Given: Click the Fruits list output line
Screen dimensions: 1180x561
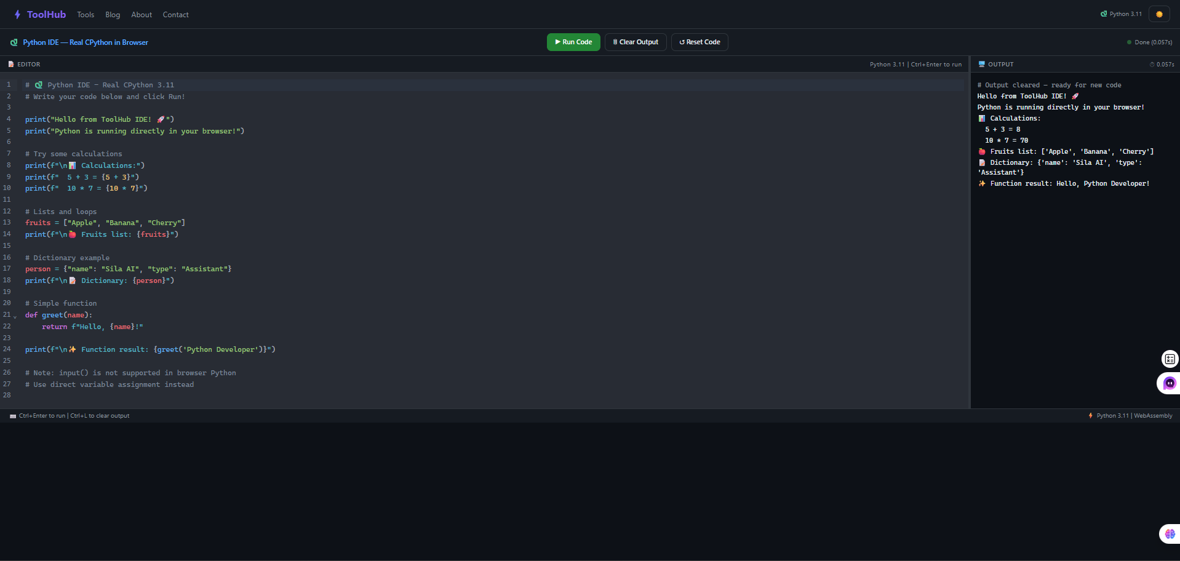Looking at the screenshot, I should pos(1066,152).
